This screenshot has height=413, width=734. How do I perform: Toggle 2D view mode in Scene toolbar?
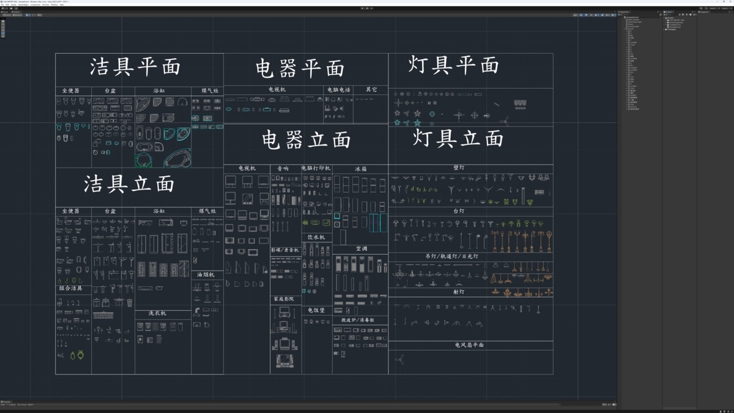coord(581,15)
